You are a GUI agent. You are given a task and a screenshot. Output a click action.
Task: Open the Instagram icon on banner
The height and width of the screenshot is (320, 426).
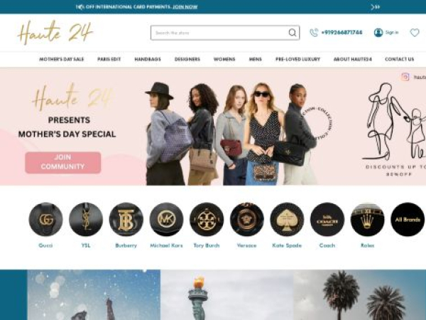pos(405,77)
